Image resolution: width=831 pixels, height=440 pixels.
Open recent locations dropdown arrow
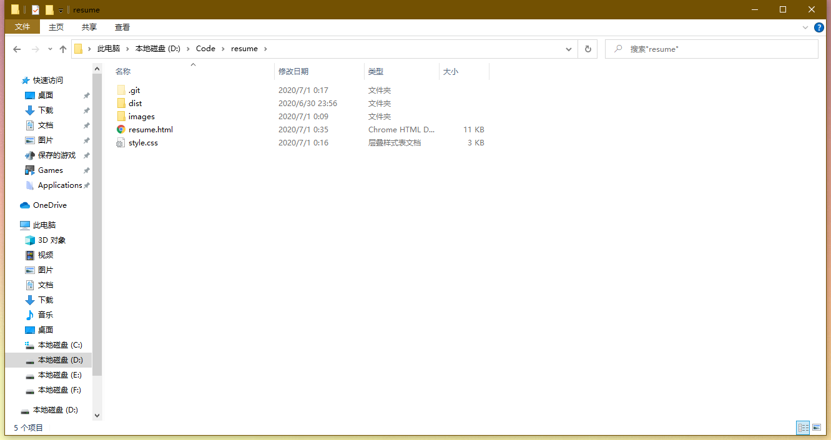click(50, 49)
